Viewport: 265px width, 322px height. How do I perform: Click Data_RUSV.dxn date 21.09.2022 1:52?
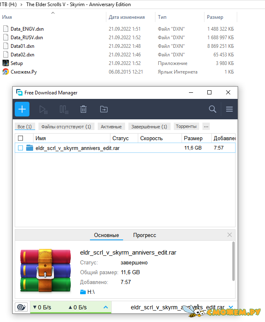tap(125, 38)
